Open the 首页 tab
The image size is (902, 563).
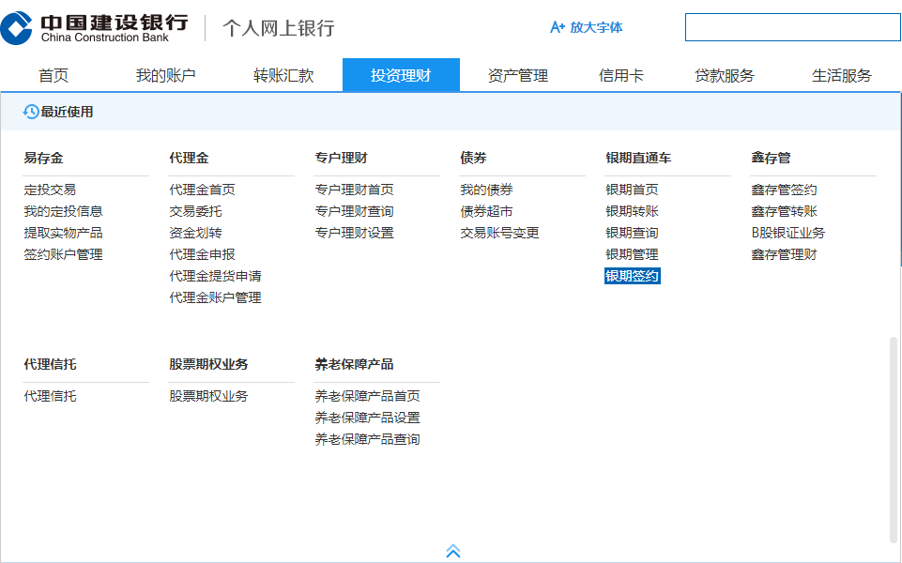coord(54,76)
